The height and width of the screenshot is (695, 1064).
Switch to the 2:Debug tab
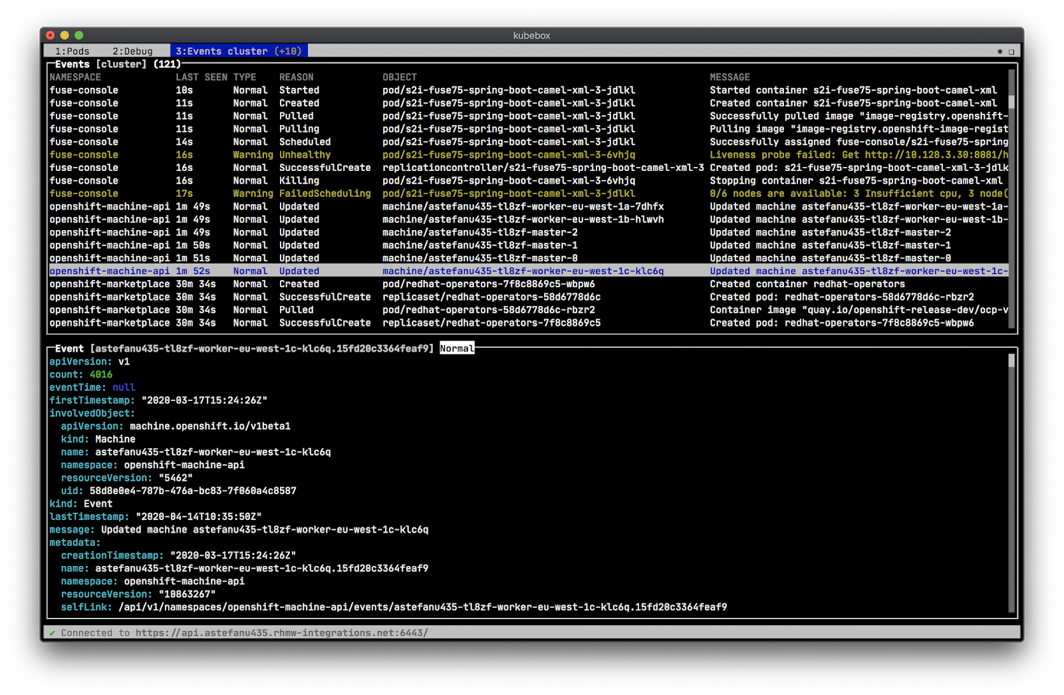(132, 51)
